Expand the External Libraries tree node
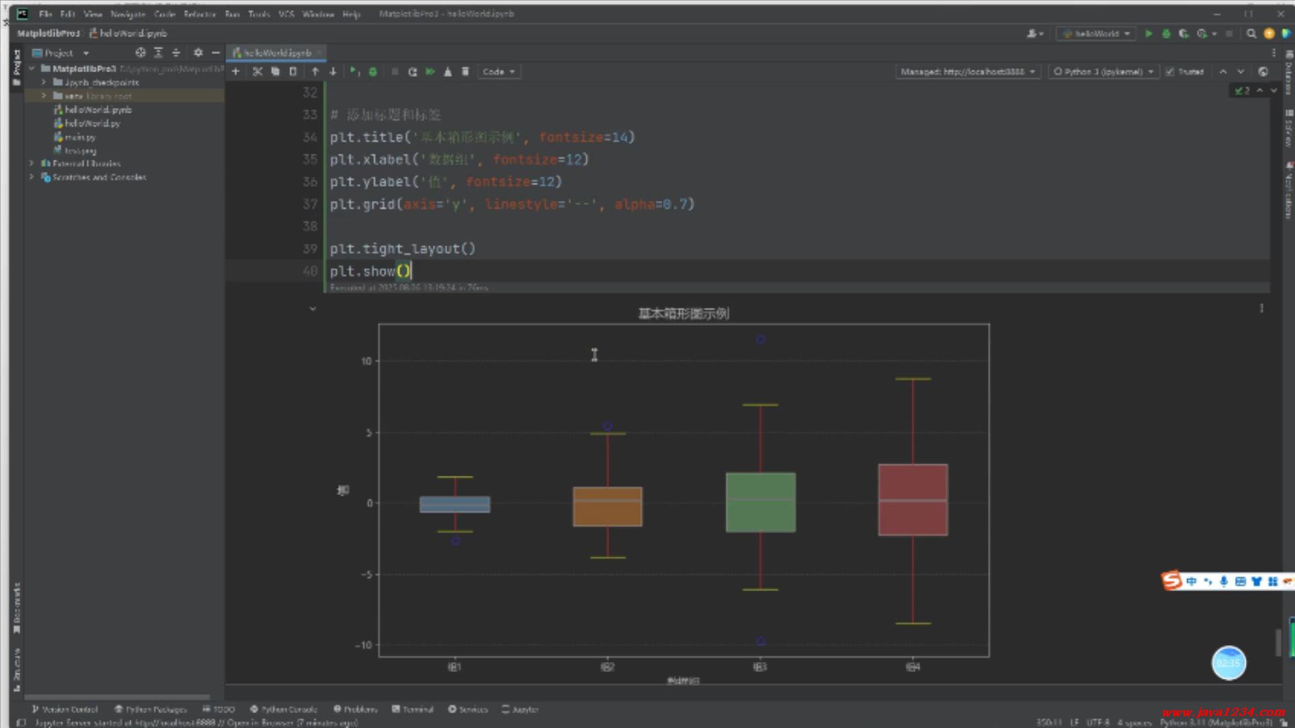This screenshot has width=1295, height=728. point(31,163)
